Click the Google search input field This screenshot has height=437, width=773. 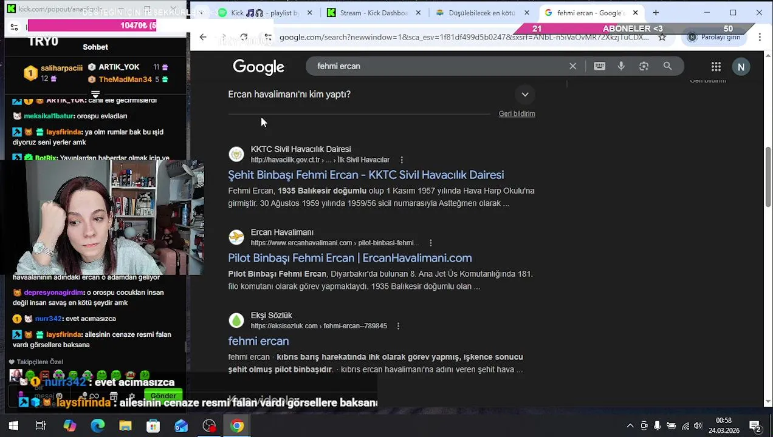[x=438, y=66]
